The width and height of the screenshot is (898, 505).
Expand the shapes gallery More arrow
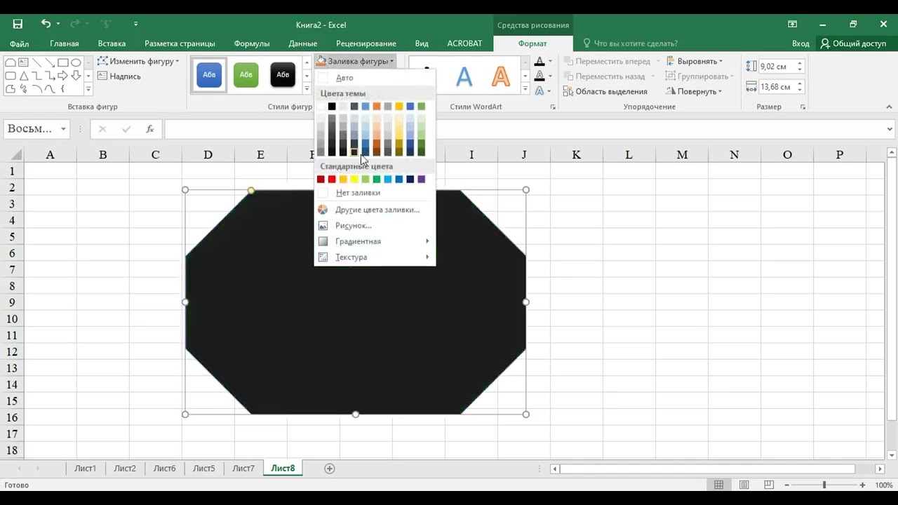click(88, 89)
